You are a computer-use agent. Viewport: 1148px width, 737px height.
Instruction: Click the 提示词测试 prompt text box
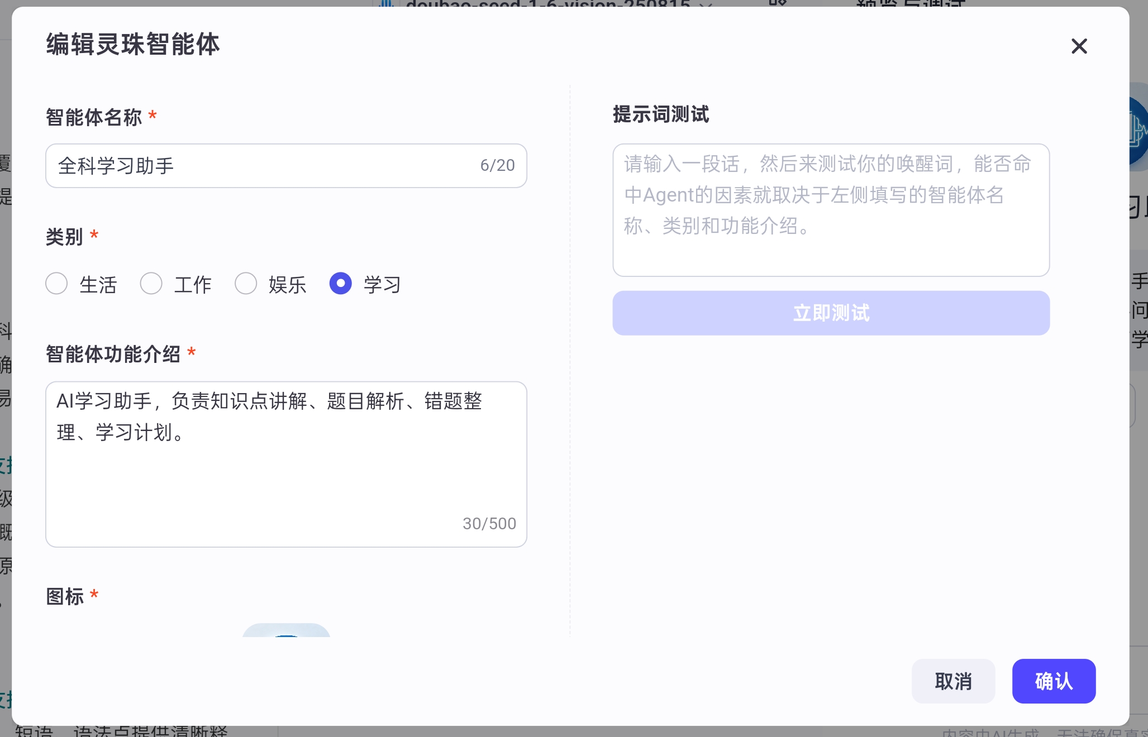tap(831, 209)
